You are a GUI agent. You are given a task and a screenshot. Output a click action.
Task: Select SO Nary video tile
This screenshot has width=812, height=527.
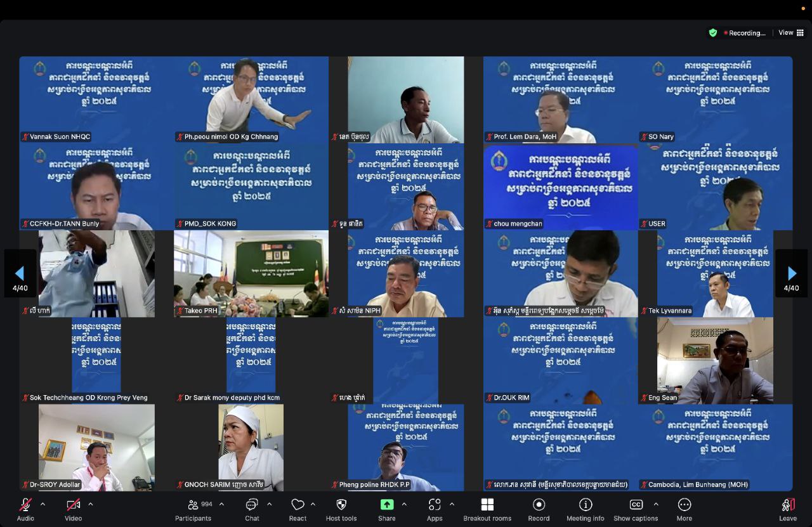coord(716,100)
